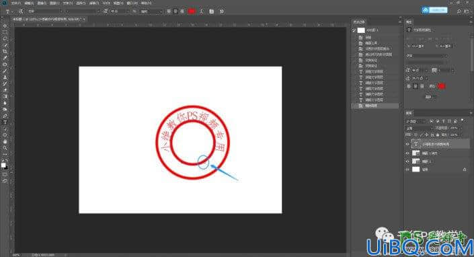
Task: Select the Quick Selection tool
Action: (5, 45)
